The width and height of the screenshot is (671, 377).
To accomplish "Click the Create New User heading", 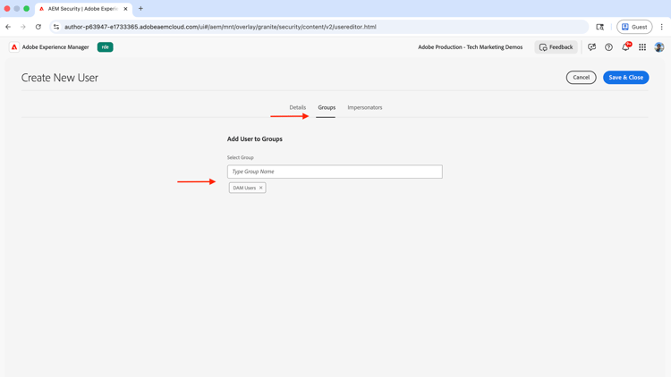I will point(60,78).
